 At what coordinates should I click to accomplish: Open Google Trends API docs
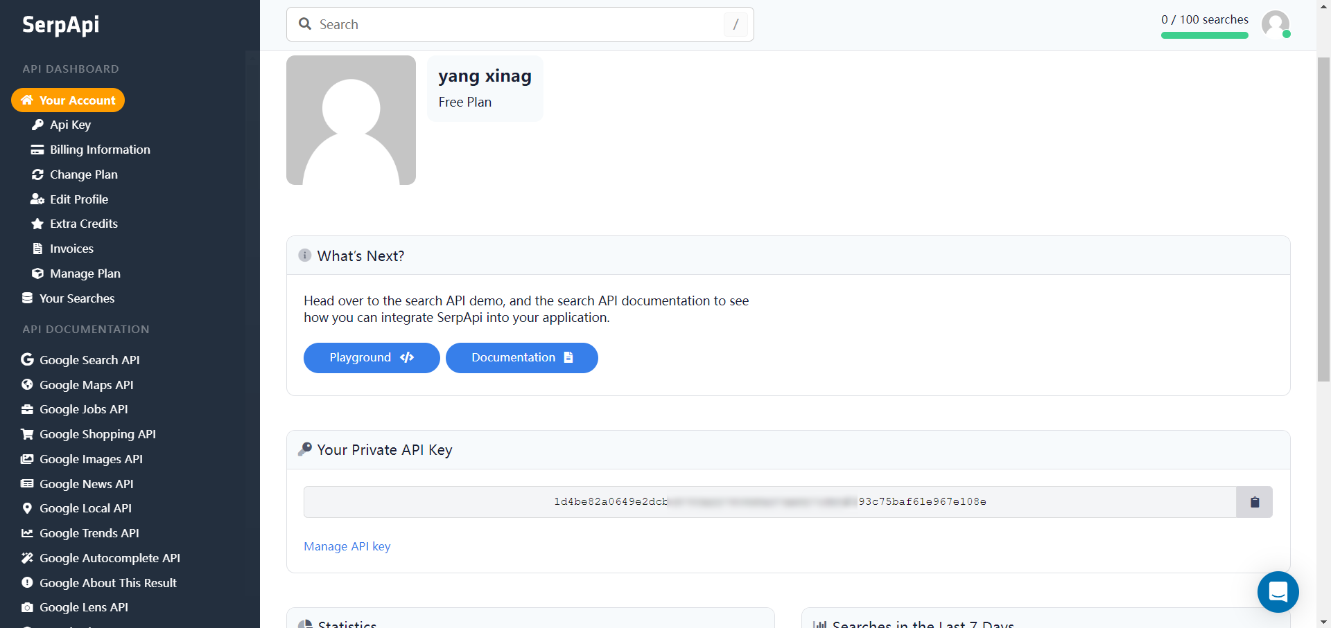(89, 533)
